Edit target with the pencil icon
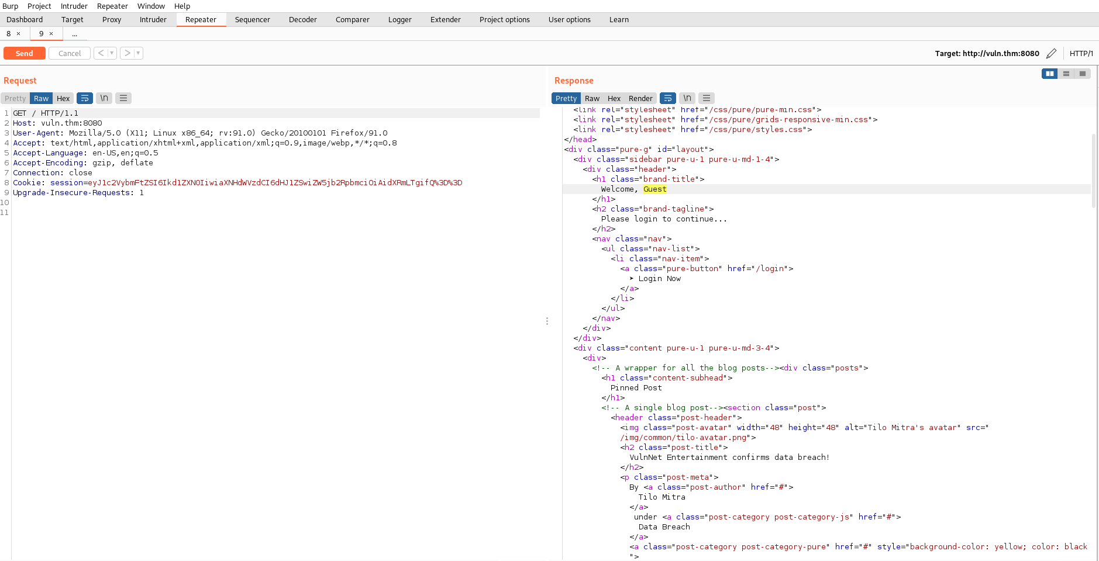 point(1051,53)
